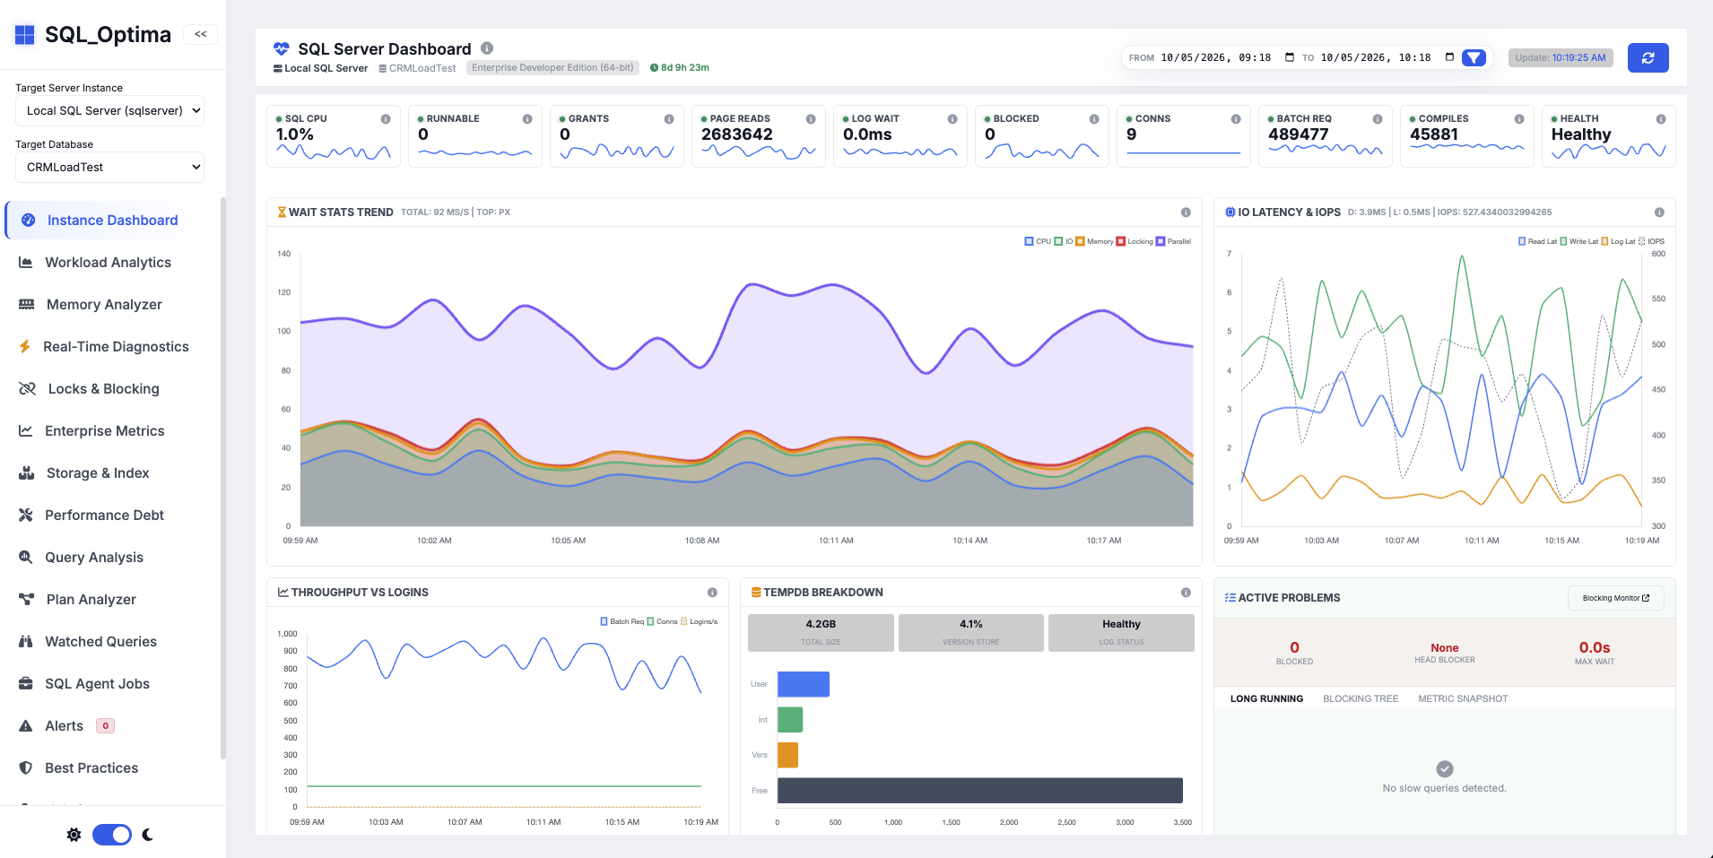Click the SQL Agent Jobs briefcase icon
The image size is (1713, 858).
click(x=26, y=684)
